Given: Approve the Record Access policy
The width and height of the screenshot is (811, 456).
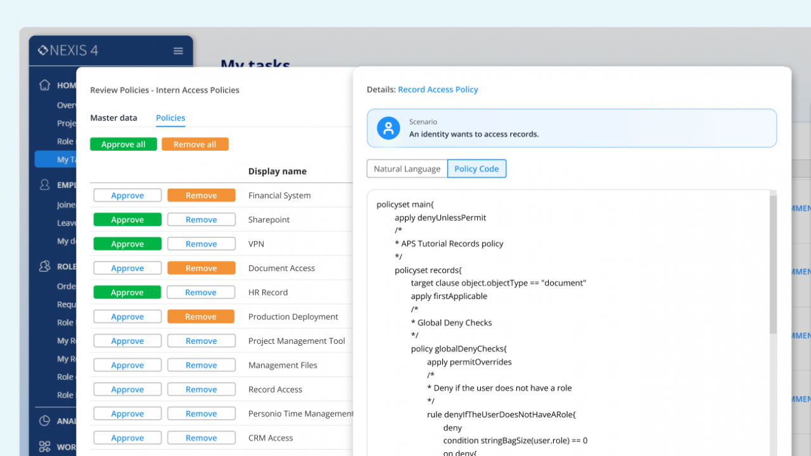Looking at the screenshot, I should 127,389.
